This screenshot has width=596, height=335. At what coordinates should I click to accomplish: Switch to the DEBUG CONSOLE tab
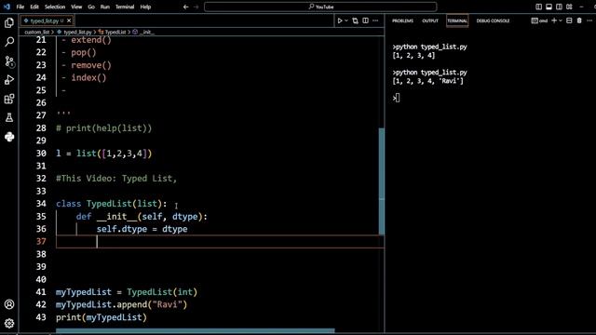(493, 20)
